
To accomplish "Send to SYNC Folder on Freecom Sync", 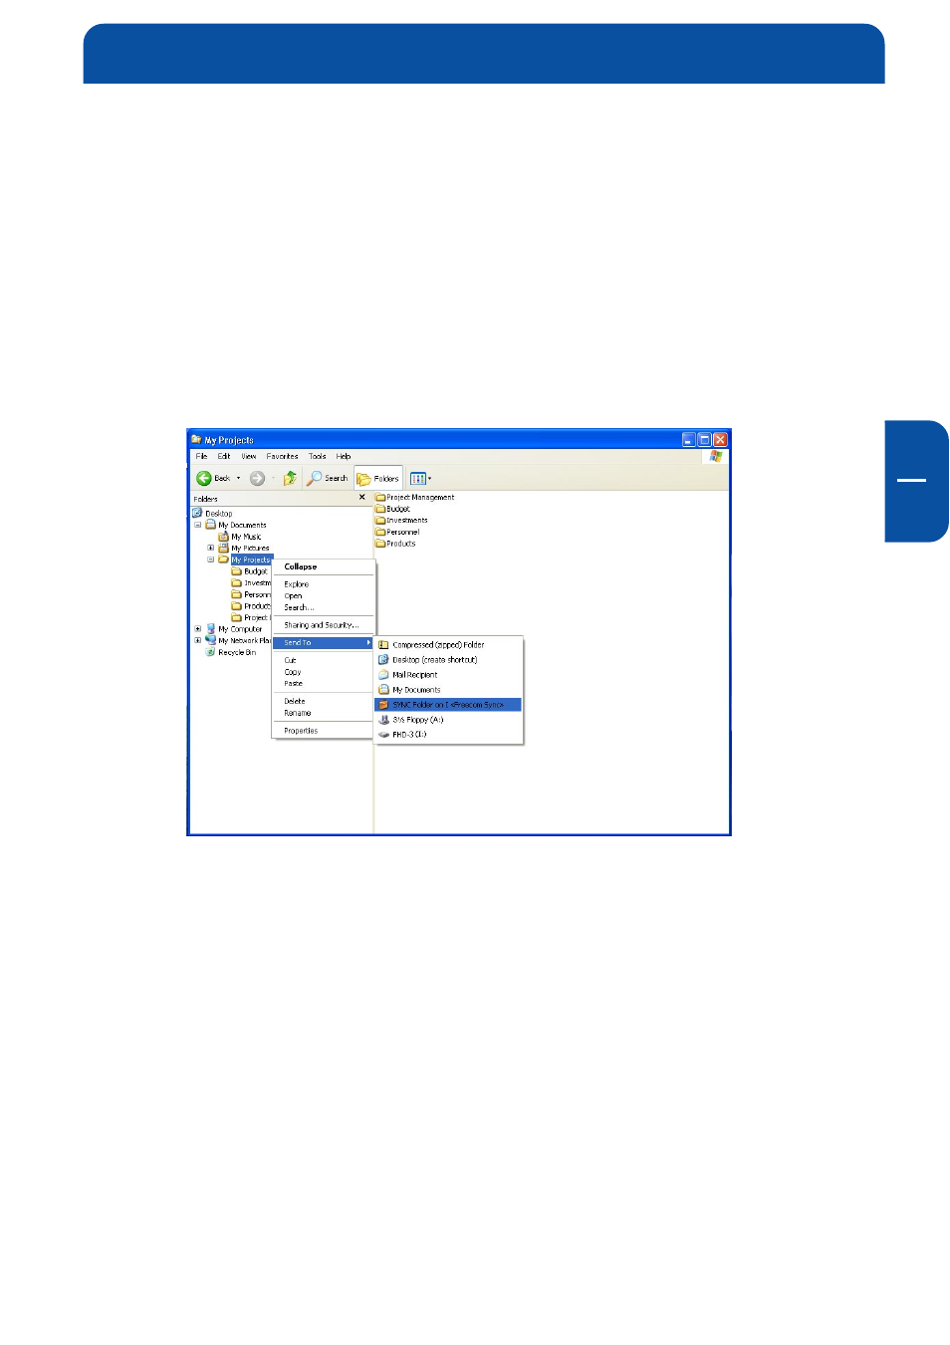I will (448, 705).
